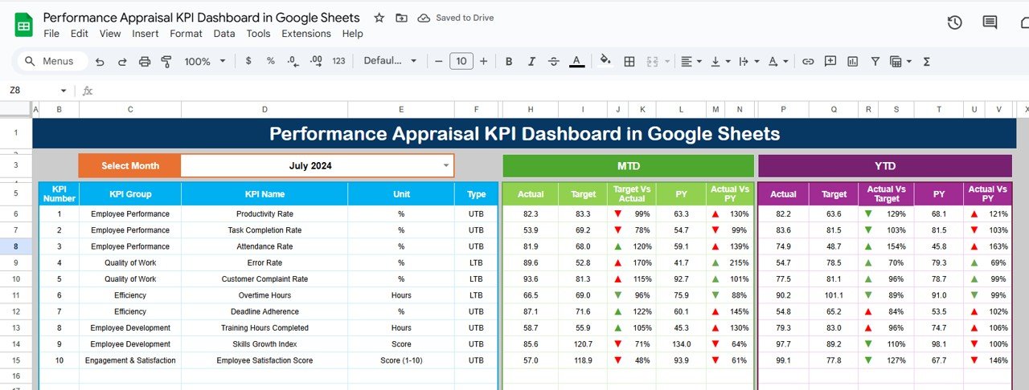Select the Customer Complaint Rate cell
The width and height of the screenshot is (1029, 390).
[264, 279]
